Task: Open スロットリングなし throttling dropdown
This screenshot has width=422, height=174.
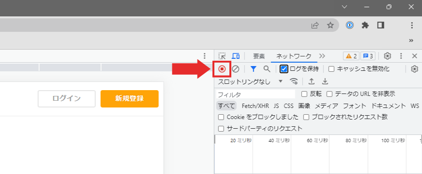Action: (250, 81)
